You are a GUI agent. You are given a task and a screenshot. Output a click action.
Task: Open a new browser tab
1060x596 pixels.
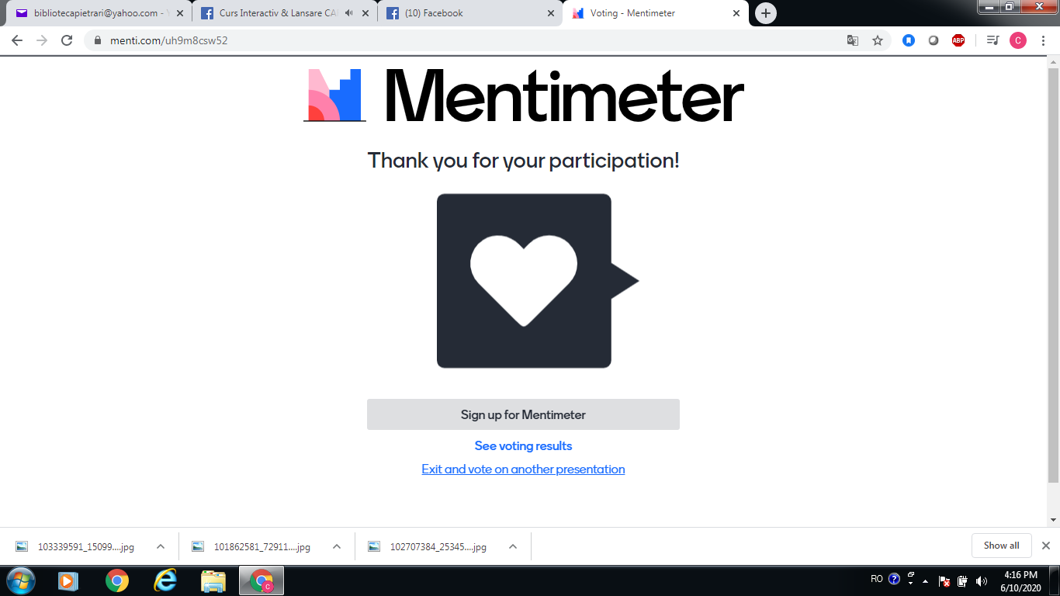[x=766, y=13]
